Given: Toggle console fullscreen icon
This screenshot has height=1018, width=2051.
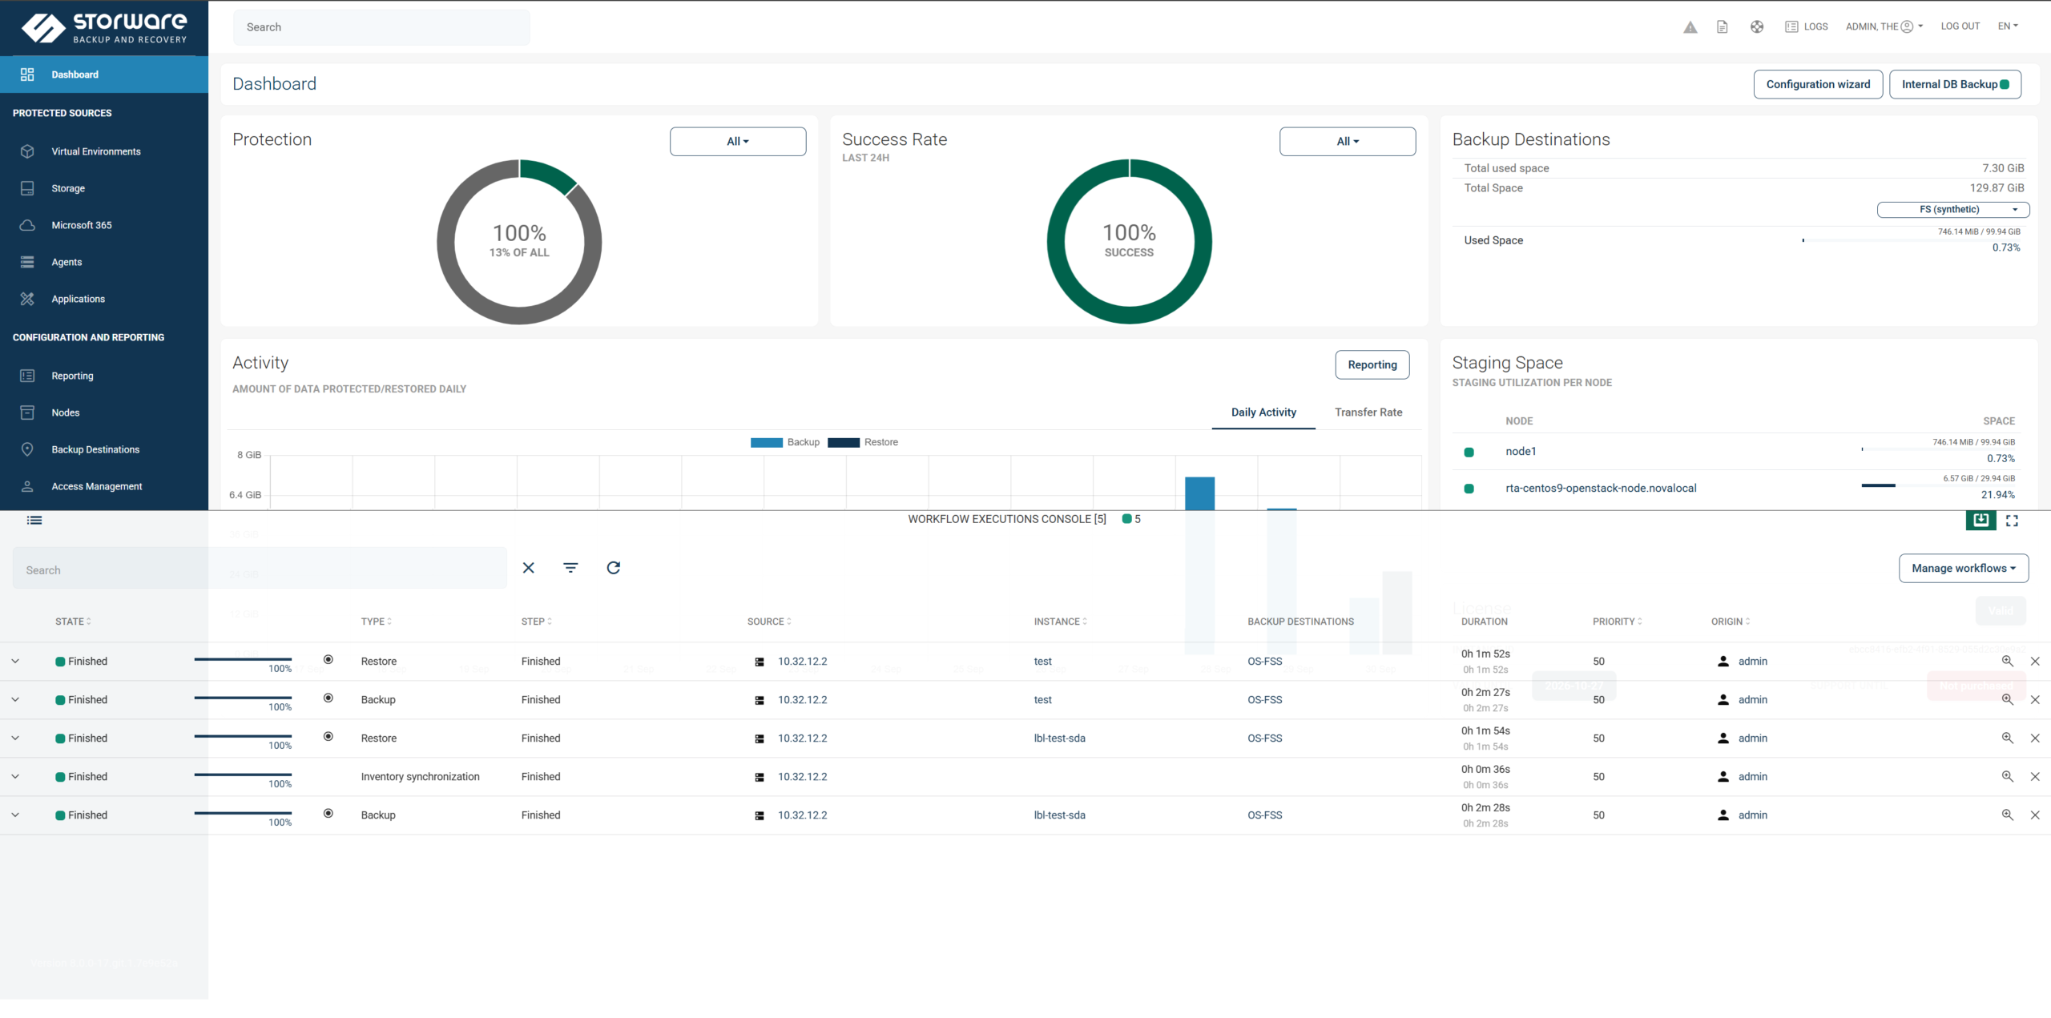Looking at the screenshot, I should tap(2012, 521).
